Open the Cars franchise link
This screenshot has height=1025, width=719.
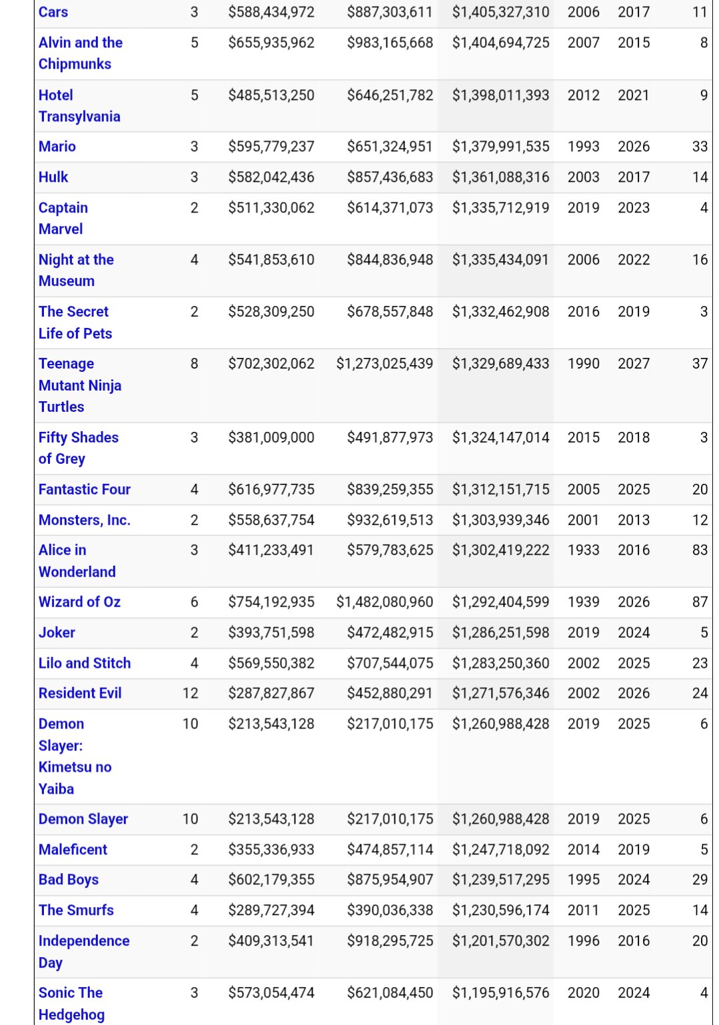(x=53, y=12)
